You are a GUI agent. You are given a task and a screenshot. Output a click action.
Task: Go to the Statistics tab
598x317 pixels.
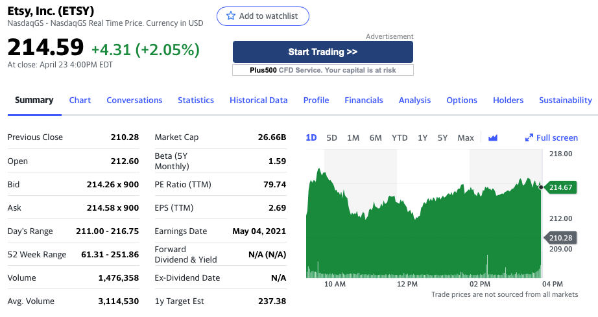(x=196, y=100)
